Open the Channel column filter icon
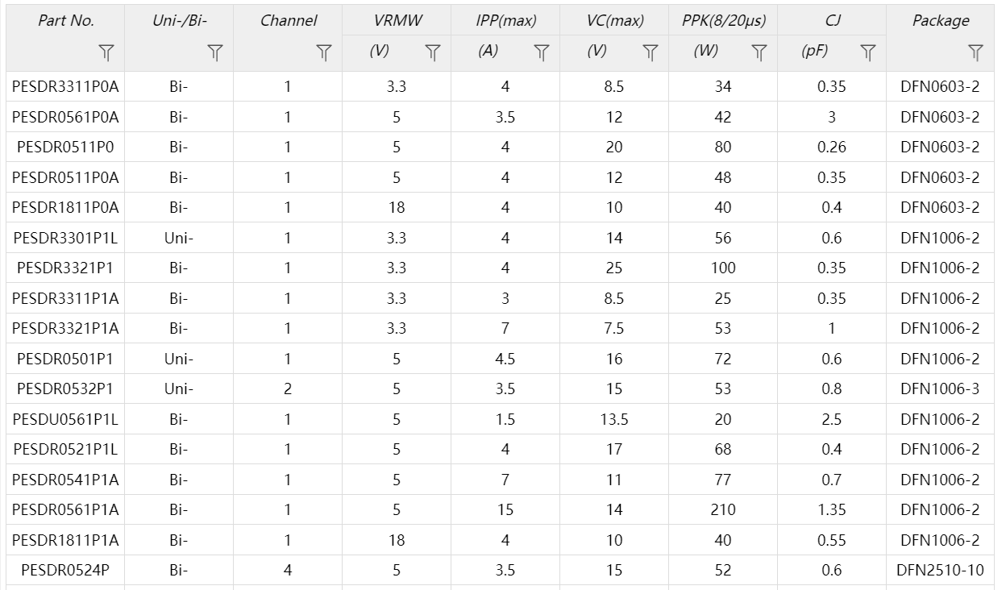The image size is (1006, 590). (323, 53)
